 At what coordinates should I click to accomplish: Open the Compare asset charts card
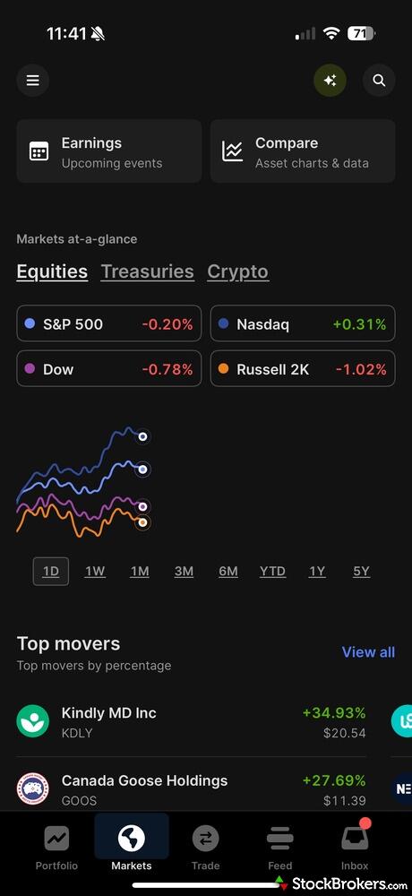303,151
